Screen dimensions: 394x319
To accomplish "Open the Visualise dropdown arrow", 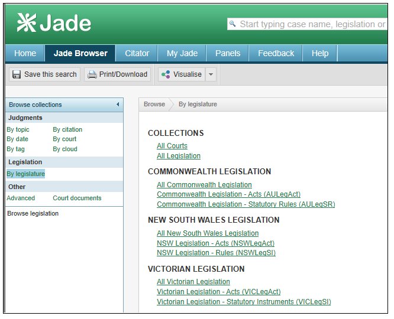I will pos(211,74).
